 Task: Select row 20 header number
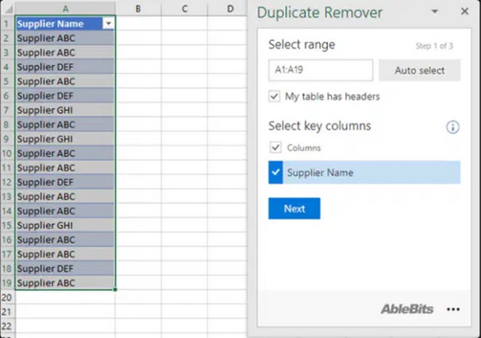pyautogui.click(x=7, y=297)
